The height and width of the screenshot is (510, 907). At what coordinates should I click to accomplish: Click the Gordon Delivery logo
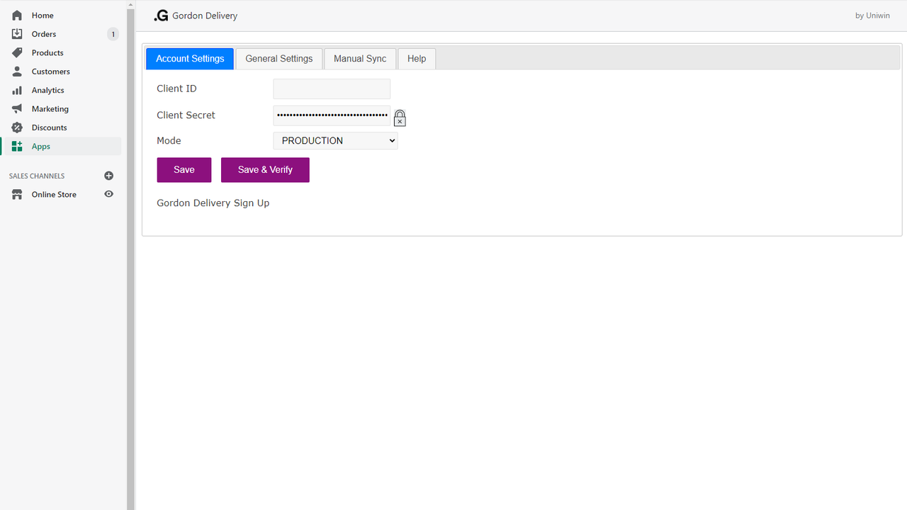point(161,15)
